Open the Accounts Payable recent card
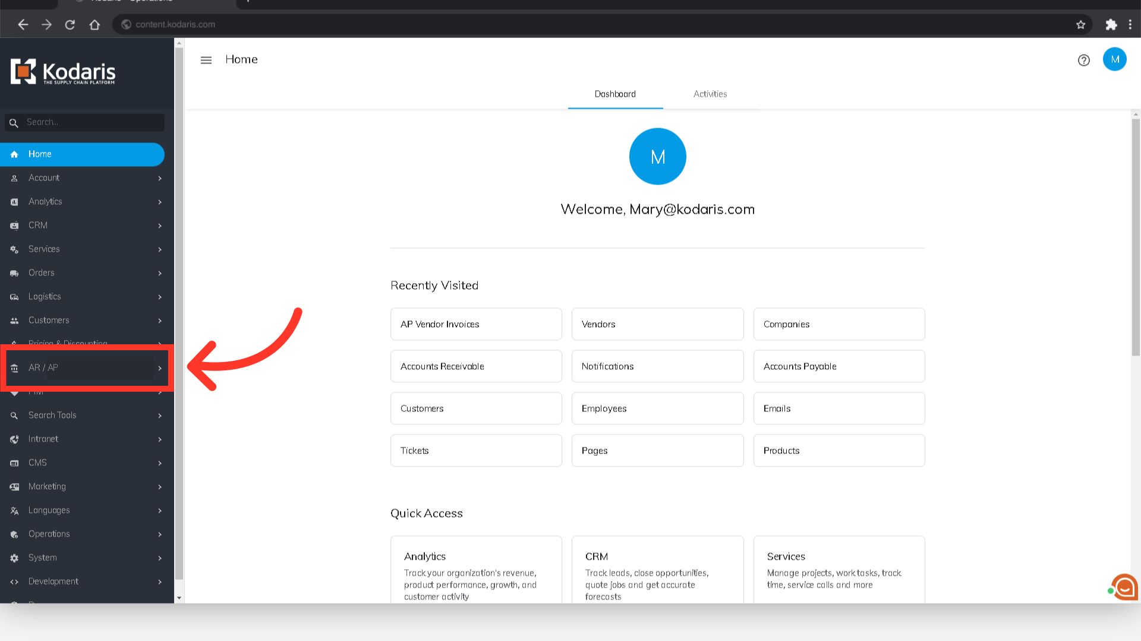The width and height of the screenshot is (1141, 641). coord(839,366)
